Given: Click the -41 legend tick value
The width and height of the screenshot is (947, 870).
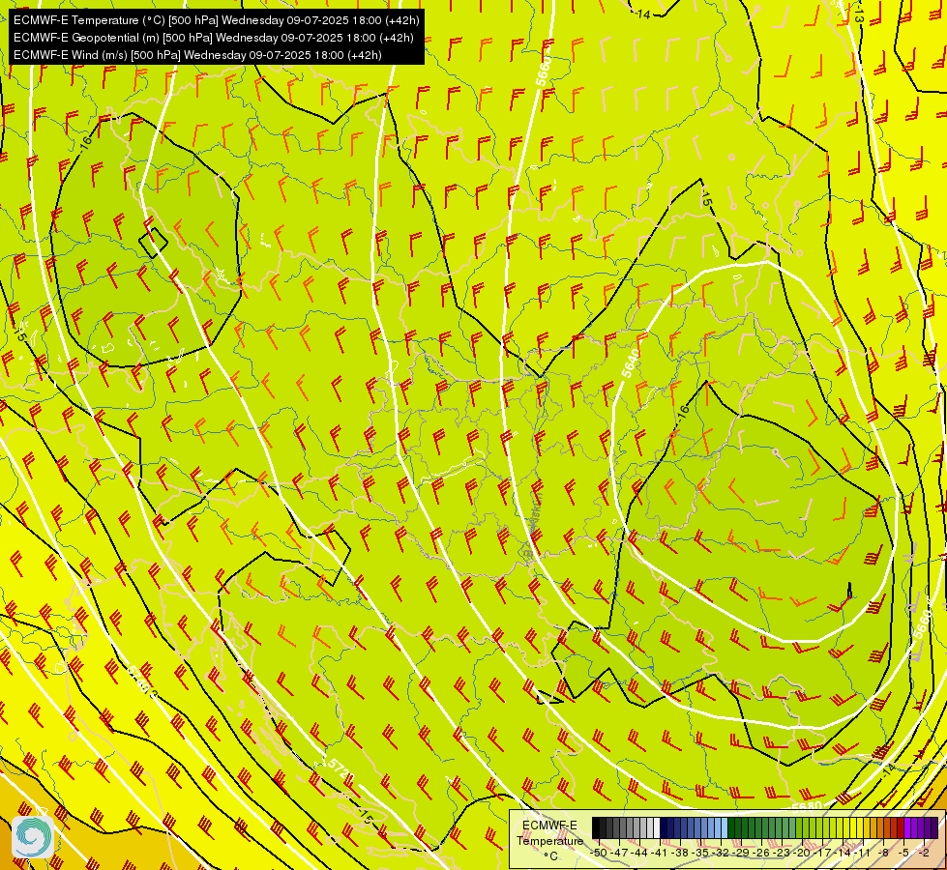Looking at the screenshot, I should [660, 853].
